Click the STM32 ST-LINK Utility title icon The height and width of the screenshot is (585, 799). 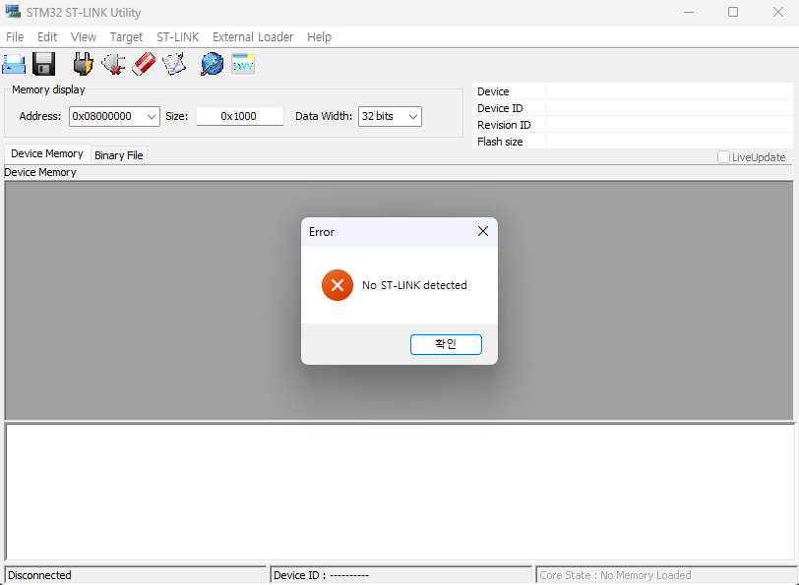(x=13, y=12)
